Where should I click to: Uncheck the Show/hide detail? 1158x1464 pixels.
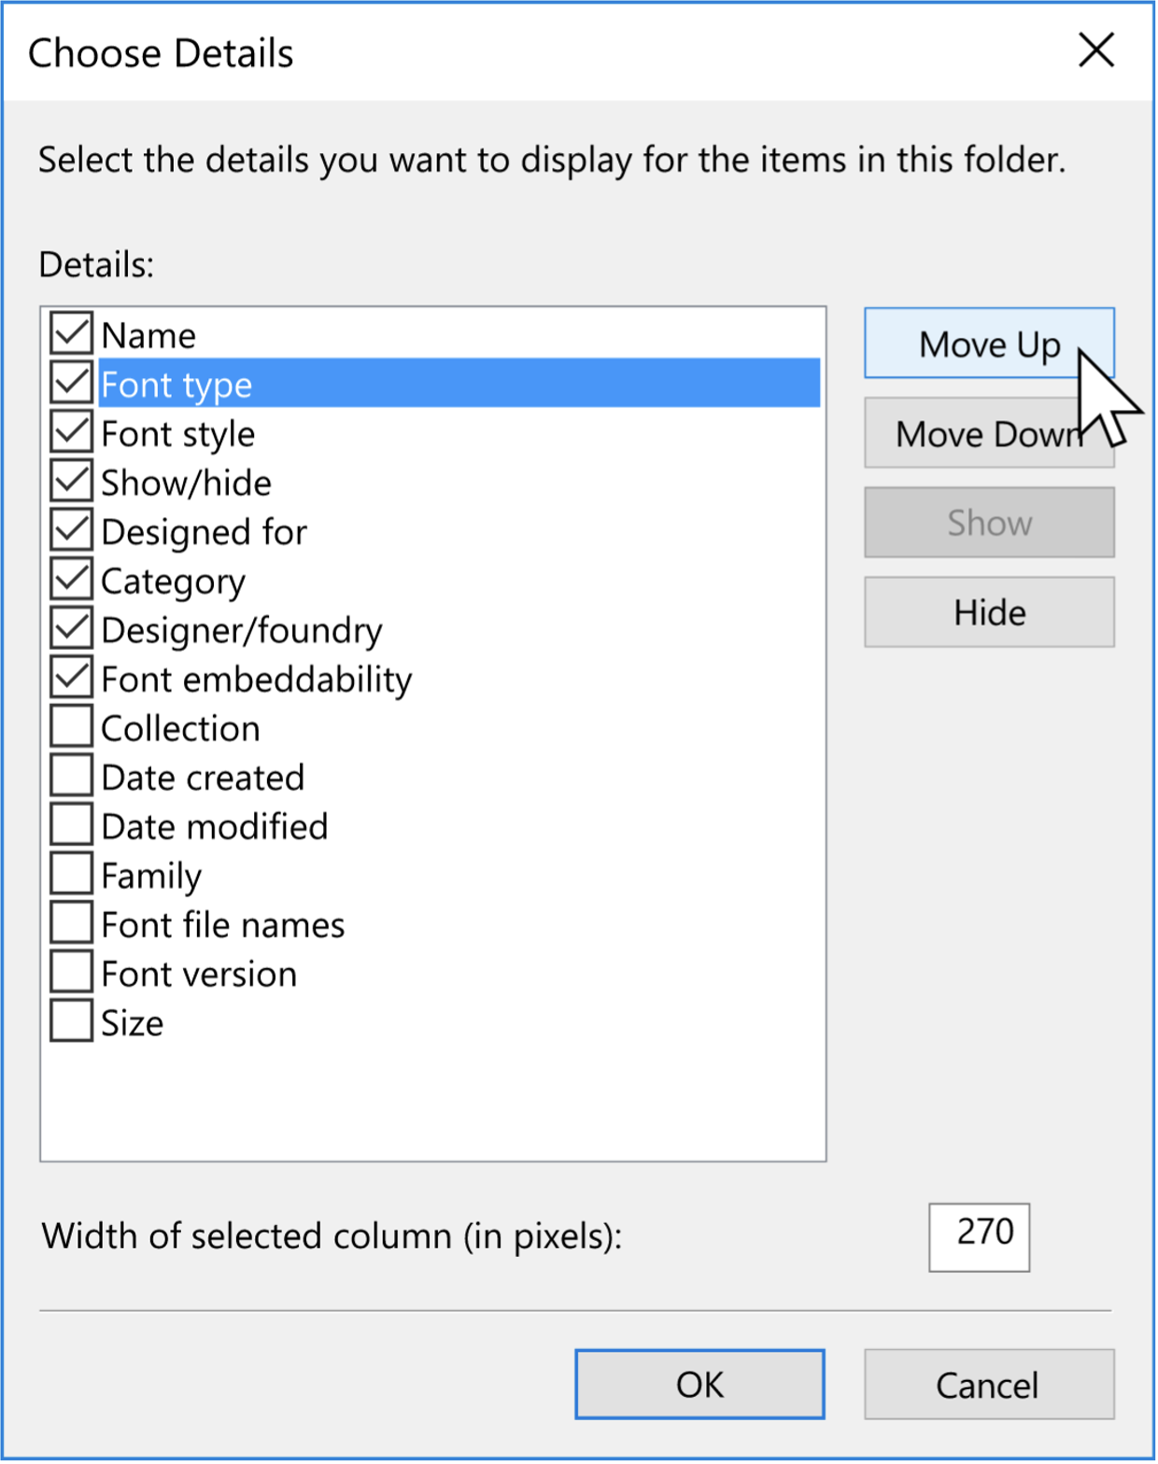[70, 481]
